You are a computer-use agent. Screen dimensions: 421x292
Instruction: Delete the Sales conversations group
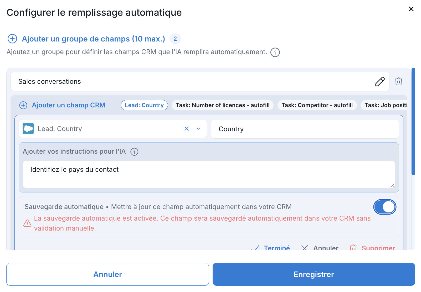[x=398, y=82]
